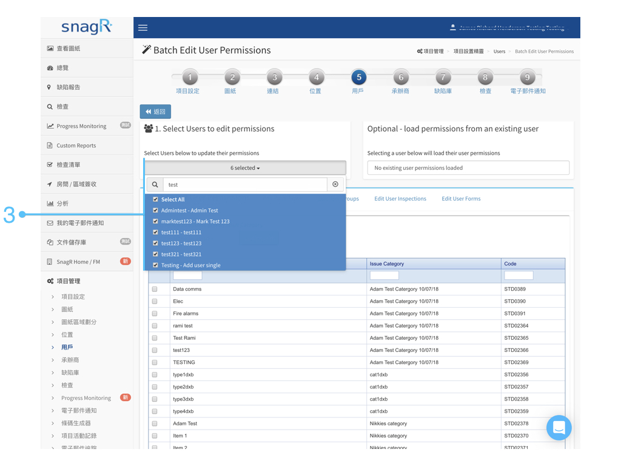Go to wizard step 1 項目設定
621x466 pixels.
(x=190, y=77)
